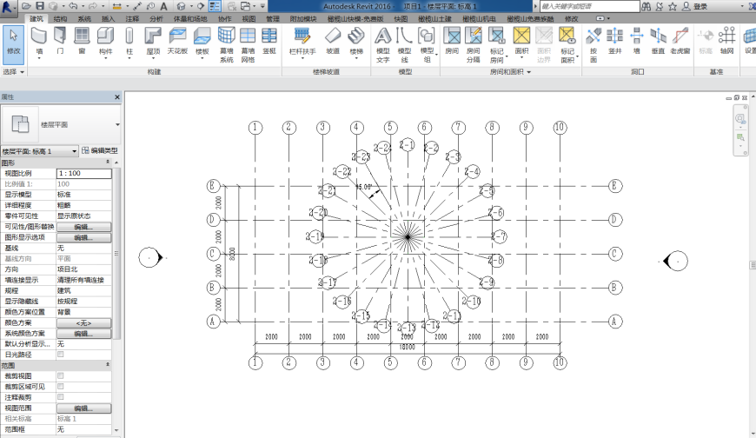756x438 pixels.
Task: Select the 房间 (Room) tool
Action: pyautogui.click(x=452, y=41)
